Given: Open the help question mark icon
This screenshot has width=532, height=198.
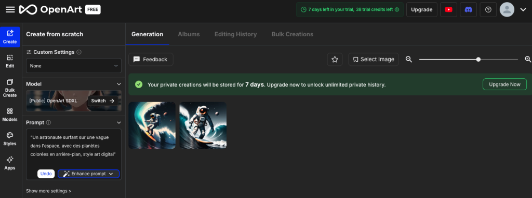Looking at the screenshot, I should click(488, 9).
